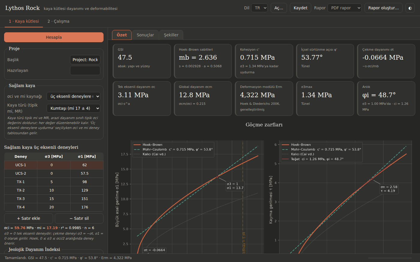Viewport: 420px width, 262px height.
Task: Click the Deney column header
Action: pyautogui.click(x=21, y=157)
